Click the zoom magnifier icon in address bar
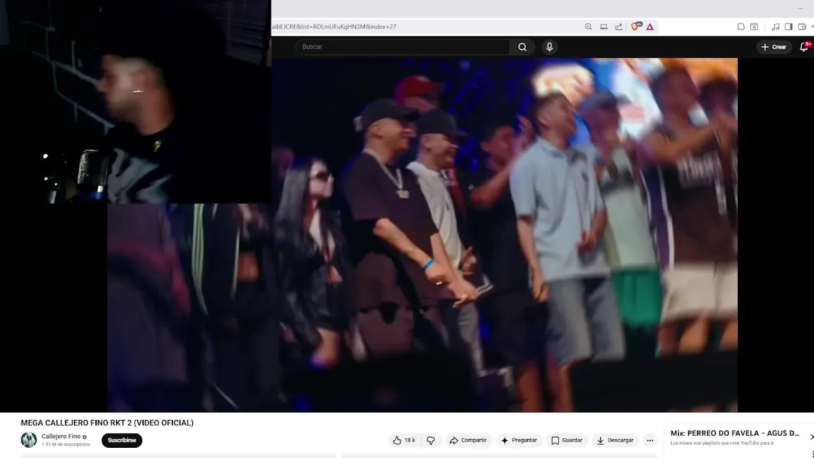 pyautogui.click(x=588, y=27)
